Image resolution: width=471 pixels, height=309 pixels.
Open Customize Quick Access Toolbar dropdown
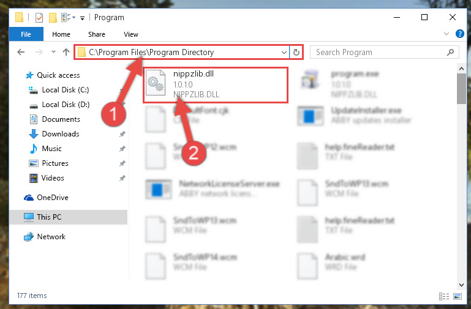82,18
